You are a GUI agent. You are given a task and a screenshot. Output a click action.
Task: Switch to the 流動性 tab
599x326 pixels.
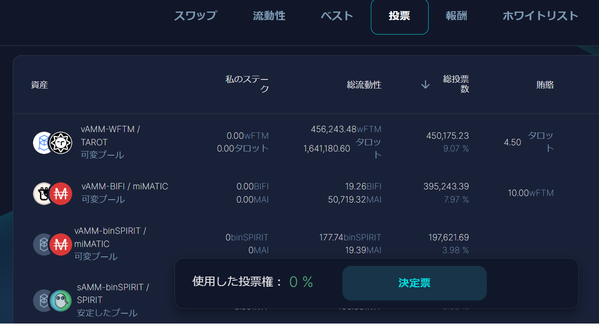269,16
